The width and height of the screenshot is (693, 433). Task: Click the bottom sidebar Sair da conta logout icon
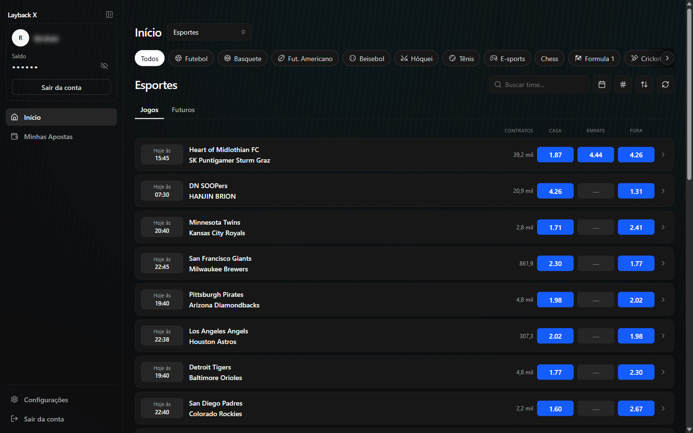[14, 419]
